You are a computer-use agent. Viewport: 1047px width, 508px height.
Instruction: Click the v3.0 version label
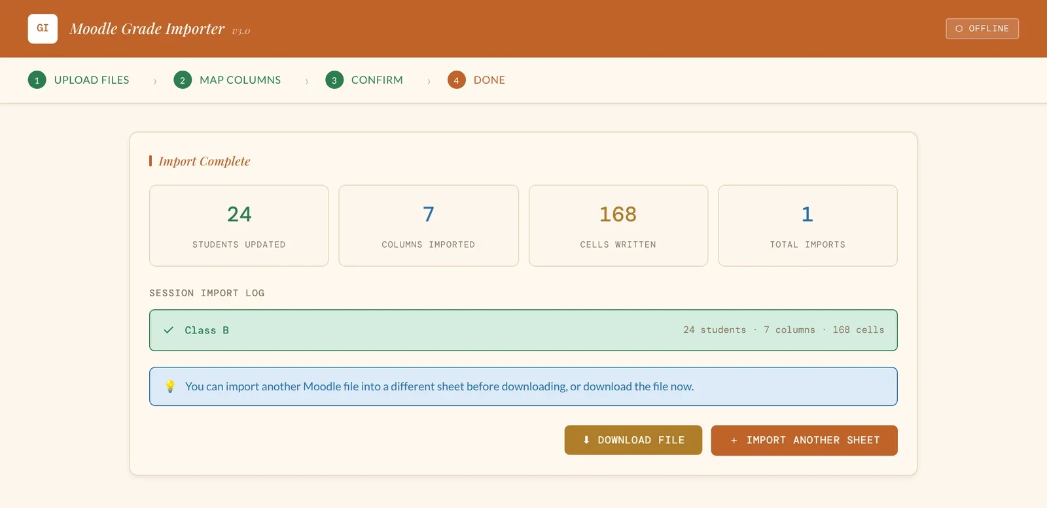pos(241,31)
